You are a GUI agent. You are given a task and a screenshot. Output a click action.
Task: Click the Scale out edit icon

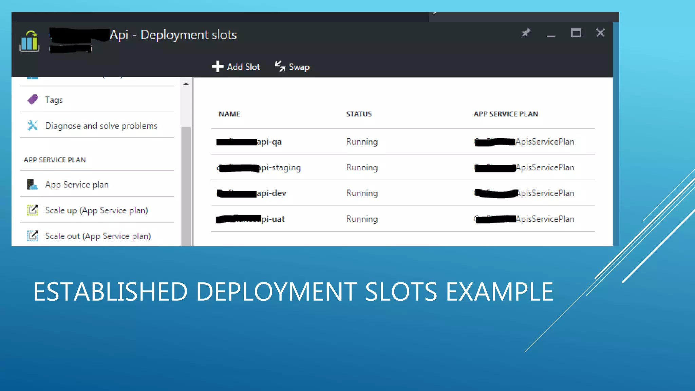coord(33,236)
